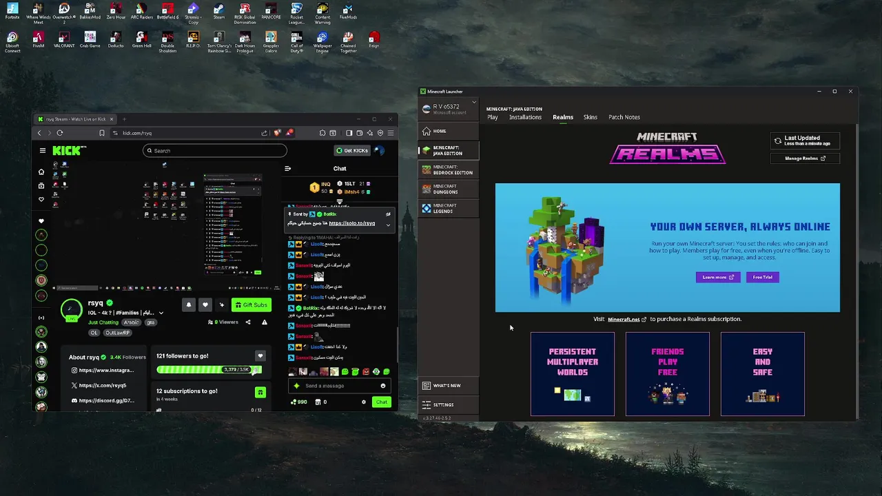Open What's New in launcher sidebar
882x496 pixels.
[x=448, y=385]
